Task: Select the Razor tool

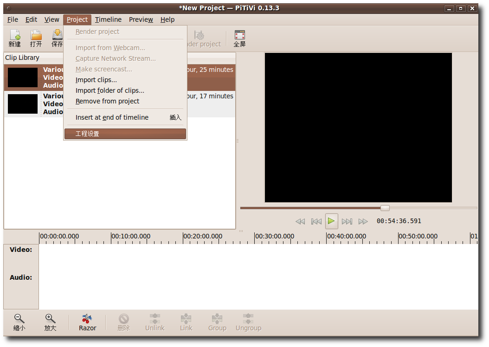Action: click(x=87, y=322)
